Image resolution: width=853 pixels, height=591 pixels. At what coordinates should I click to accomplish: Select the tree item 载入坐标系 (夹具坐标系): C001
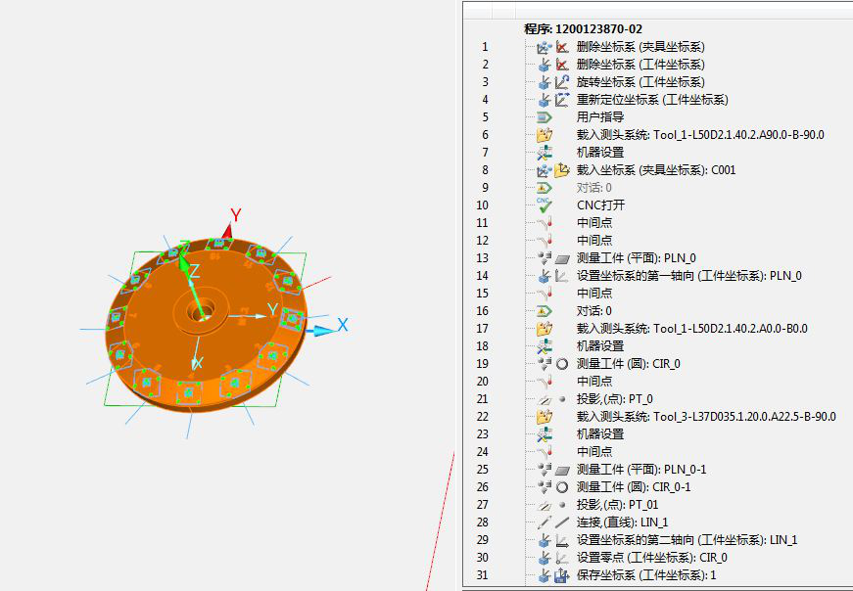[656, 169]
